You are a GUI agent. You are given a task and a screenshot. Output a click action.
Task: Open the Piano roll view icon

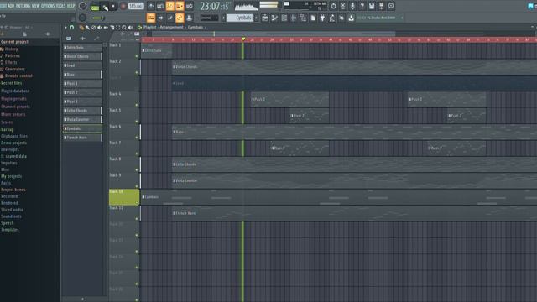(274, 18)
